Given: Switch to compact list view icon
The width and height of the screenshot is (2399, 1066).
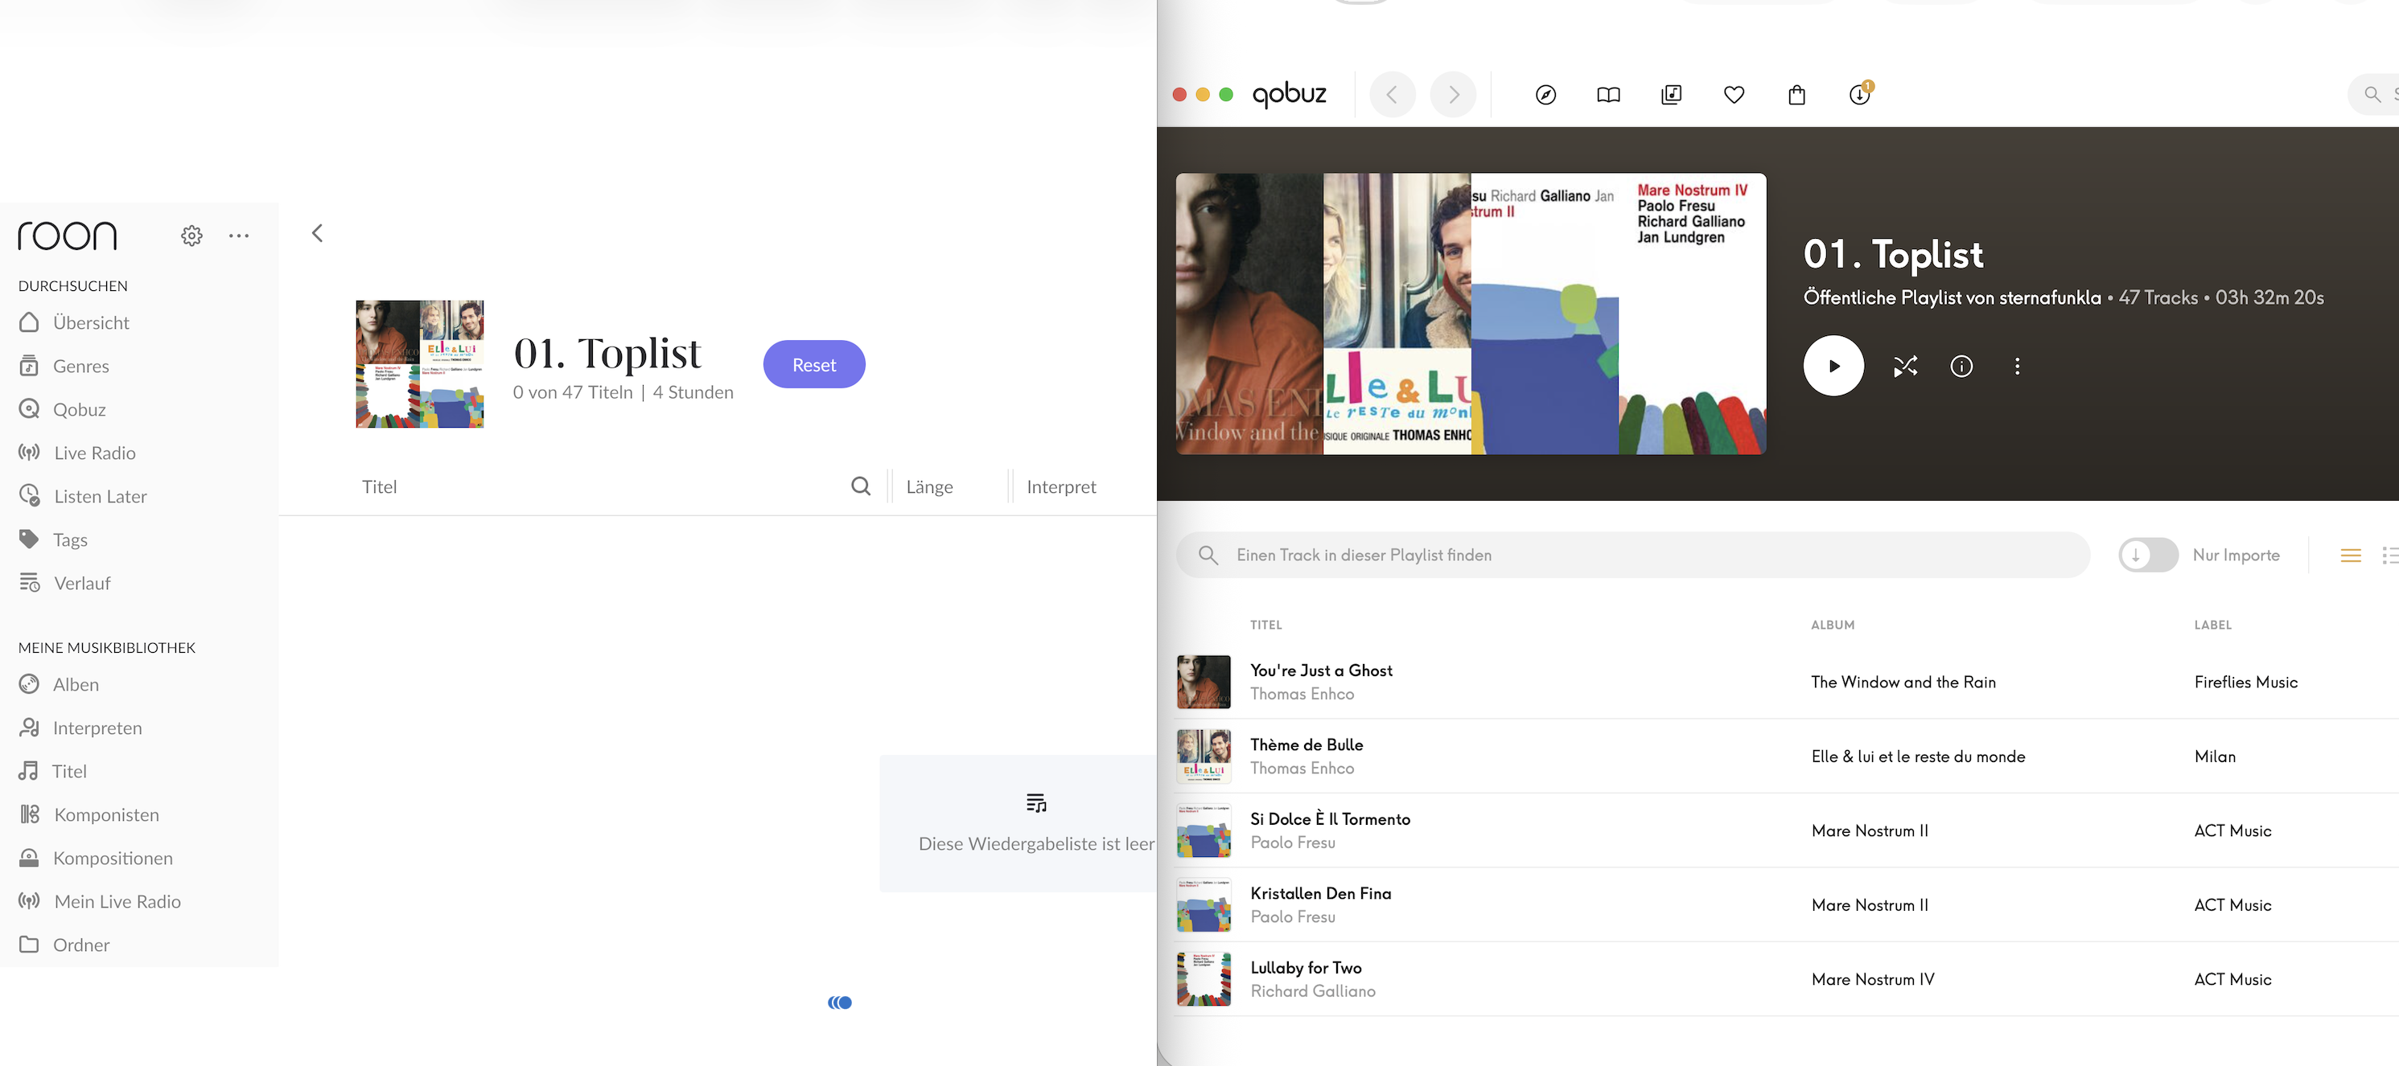Looking at the screenshot, I should click(2350, 555).
